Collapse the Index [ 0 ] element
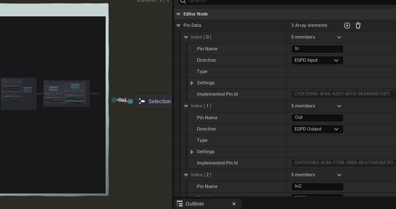The height and width of the screenshot is (209, 396). (x=186, y=37)
